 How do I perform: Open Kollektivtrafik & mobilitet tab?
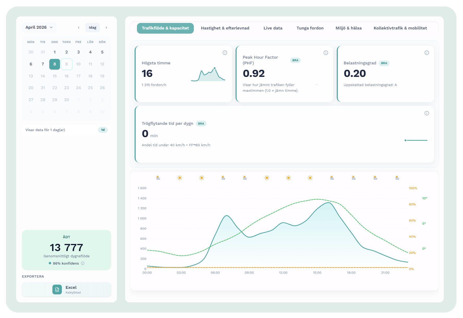pyautogui.click(x=400, y=28)
